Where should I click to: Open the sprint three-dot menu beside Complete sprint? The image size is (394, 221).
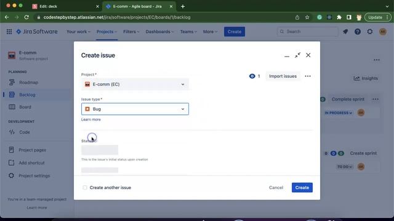[x=376, y=99]
